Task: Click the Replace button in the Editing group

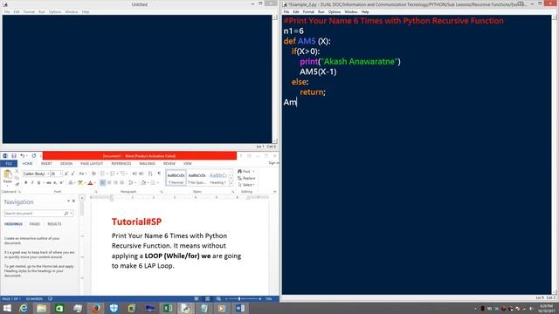Action: coord(246,178)
